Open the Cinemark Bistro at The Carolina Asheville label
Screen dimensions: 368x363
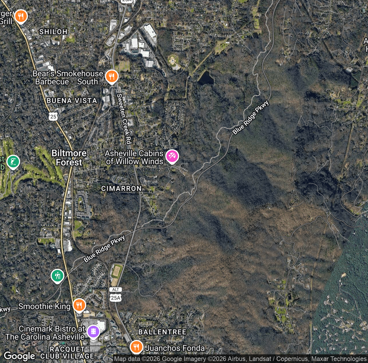45,333
